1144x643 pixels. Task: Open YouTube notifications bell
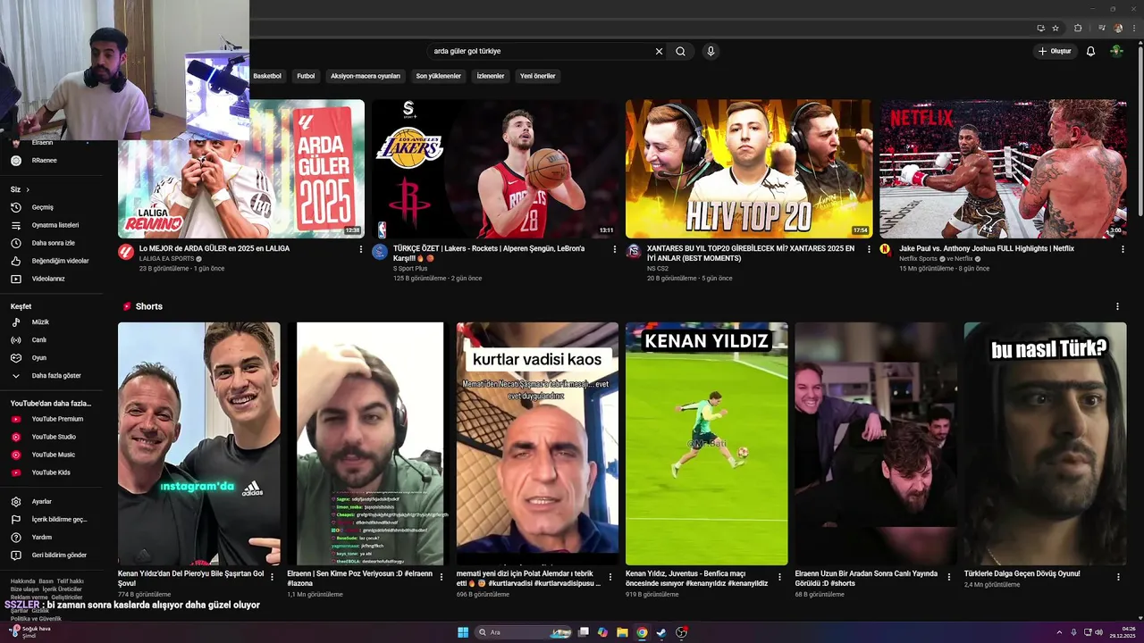1090,51
